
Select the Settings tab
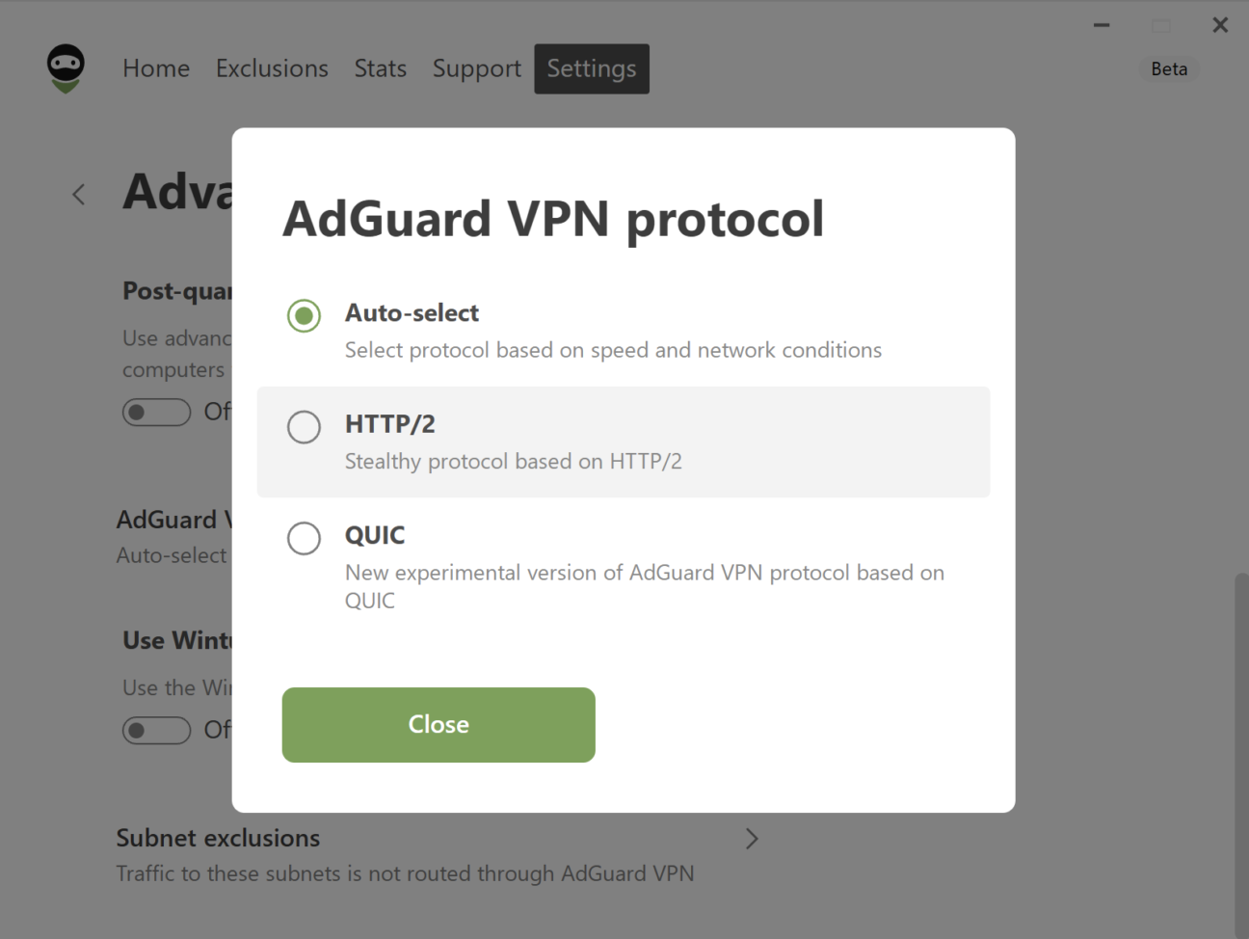pyautogui.click(x=591, y=68)
